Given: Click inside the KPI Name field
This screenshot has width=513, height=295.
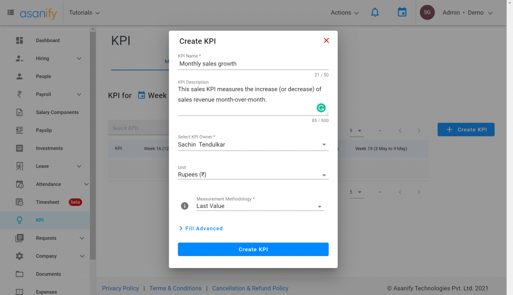Looking at the screenshot, I should coord(250,63).
